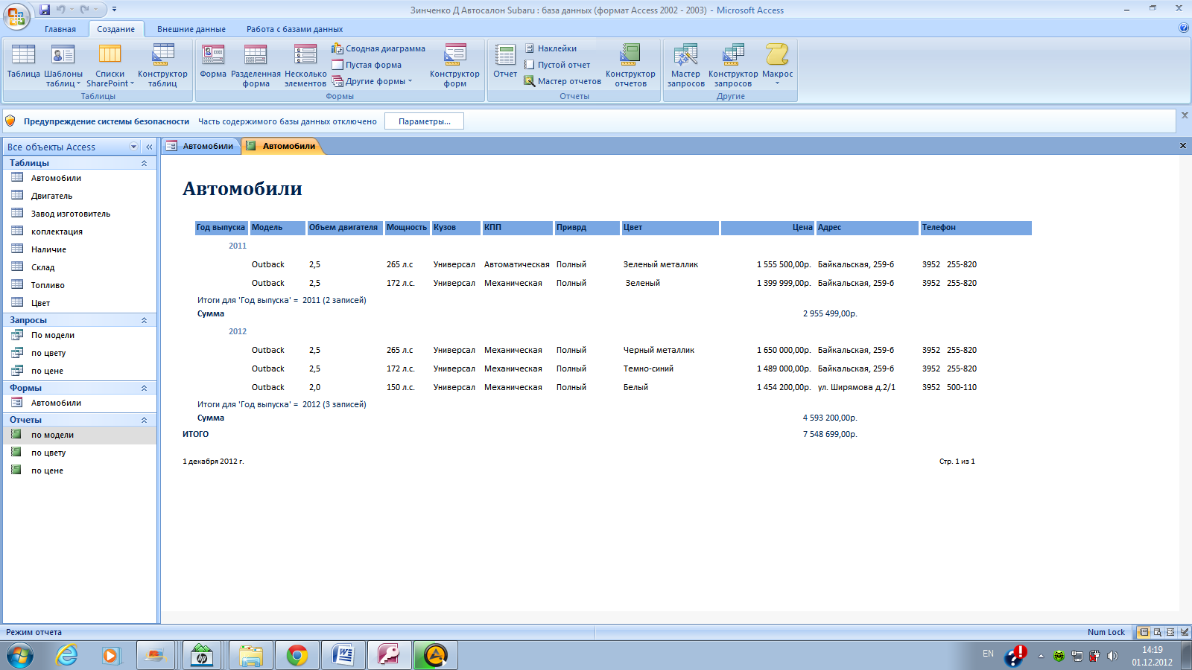Click the Access help icon
1192x670 pixels.
1184,28
